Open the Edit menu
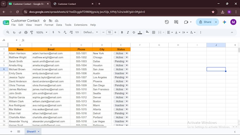This screenshot has height=135, width=240. point(21,25)
